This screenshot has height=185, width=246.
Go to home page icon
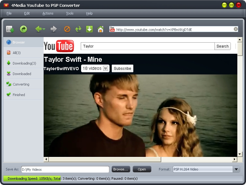tap(101, 29)
